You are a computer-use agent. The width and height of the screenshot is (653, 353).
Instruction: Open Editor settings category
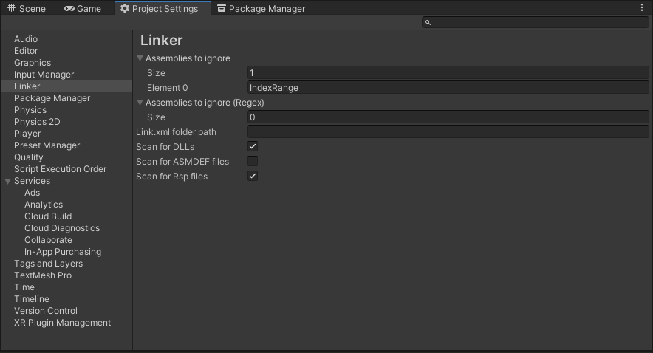point(26,51)
